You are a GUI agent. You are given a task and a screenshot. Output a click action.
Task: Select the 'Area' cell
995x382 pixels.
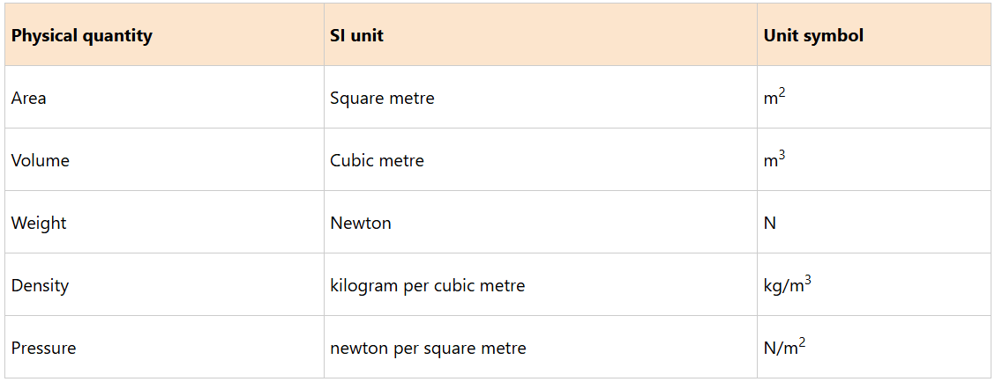[29, 99]
